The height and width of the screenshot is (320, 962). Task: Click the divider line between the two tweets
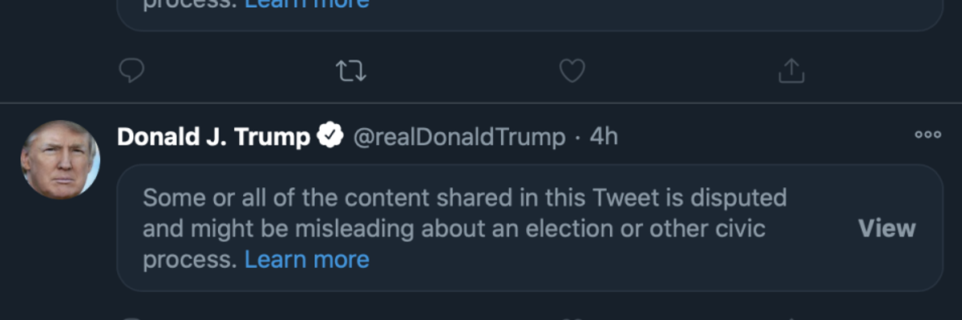481,103
